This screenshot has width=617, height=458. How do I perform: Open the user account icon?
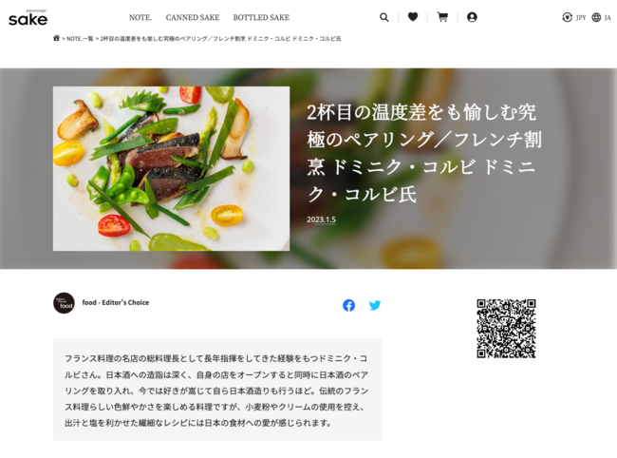472,17
